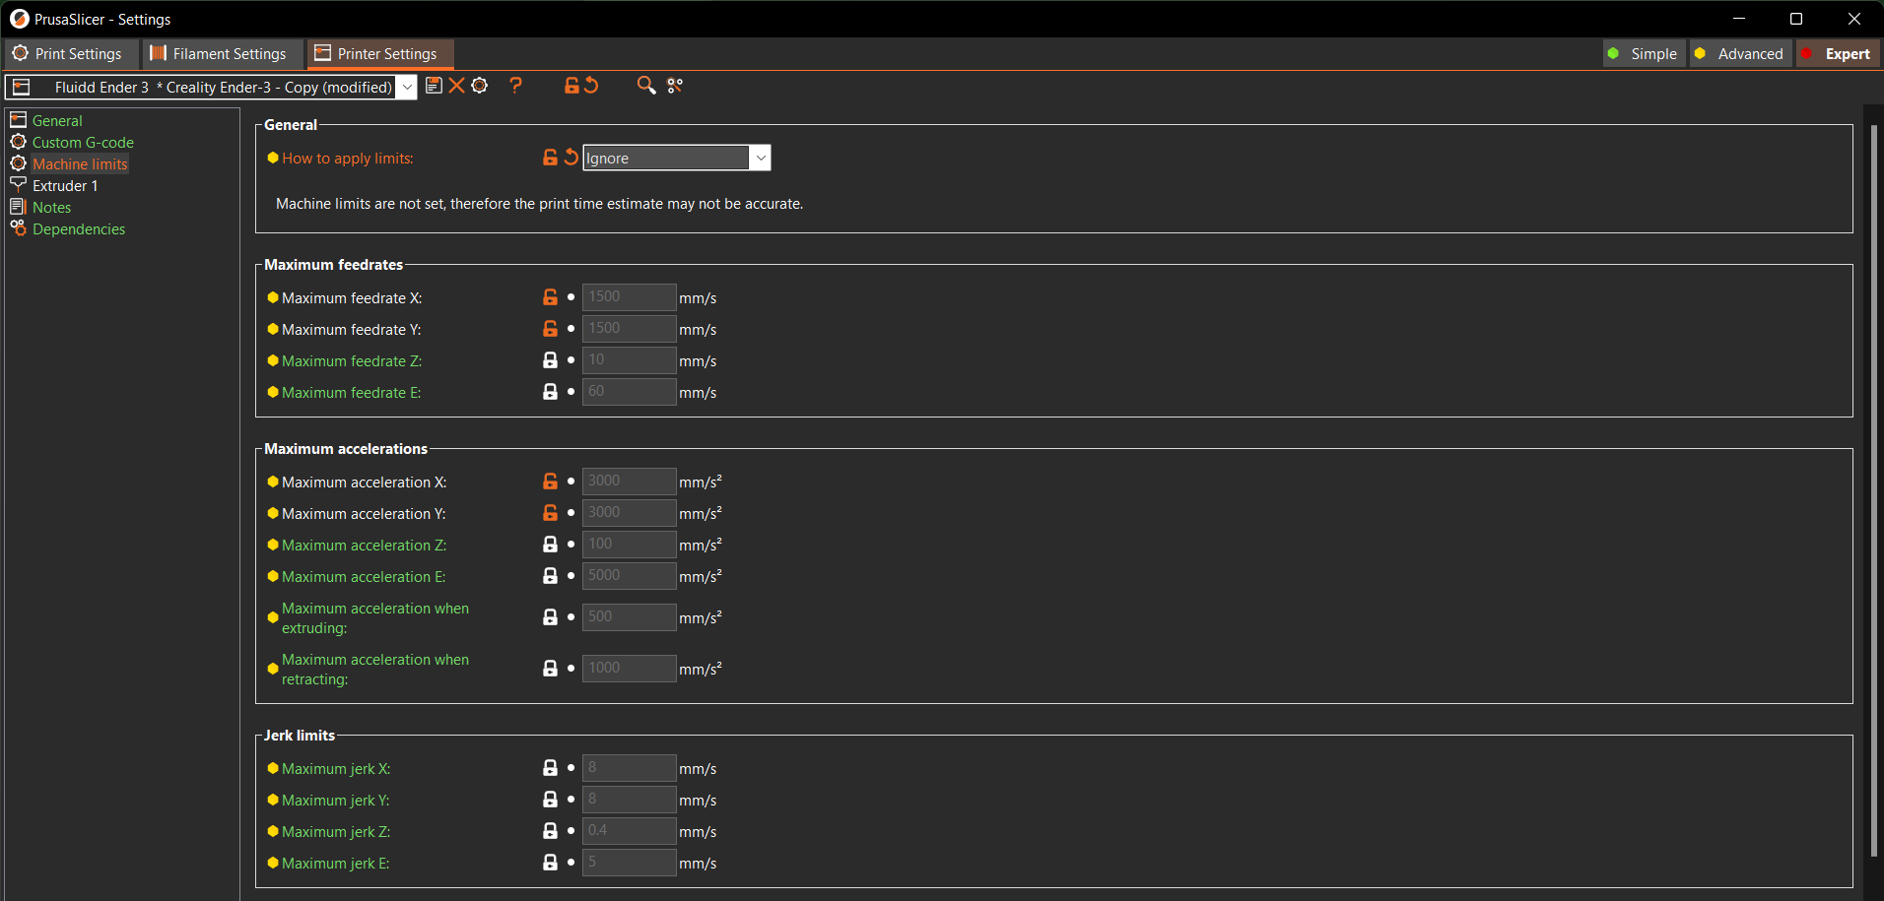Click lock icon for Maximum feedrate E
1884x901 pixels.
point(550,392)
